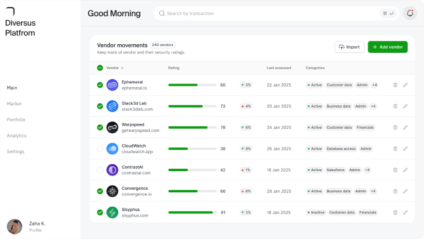Delete the Sisyphus vendor
This screenshot has height=239, width=424.
click(395, 212)
